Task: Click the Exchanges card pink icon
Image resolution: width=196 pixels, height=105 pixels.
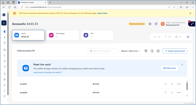Action: 51,35
